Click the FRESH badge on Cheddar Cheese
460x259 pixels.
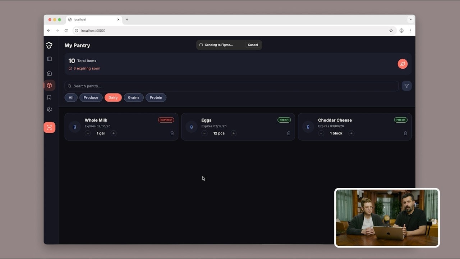(x=401, y=120)
